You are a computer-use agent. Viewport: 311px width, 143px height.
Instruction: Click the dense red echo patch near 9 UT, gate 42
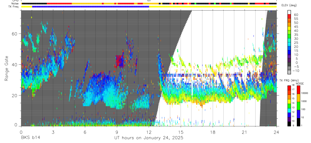pyautogui.click(x=120, y=61)
